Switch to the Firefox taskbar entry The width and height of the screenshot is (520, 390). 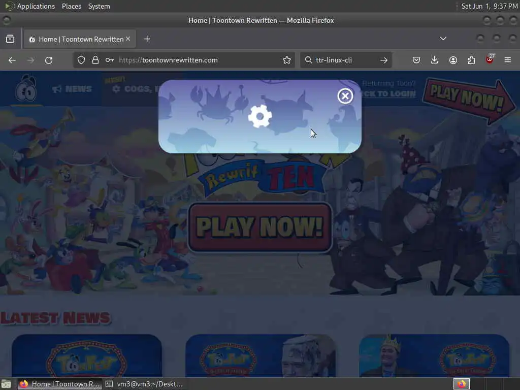(60, 384)
